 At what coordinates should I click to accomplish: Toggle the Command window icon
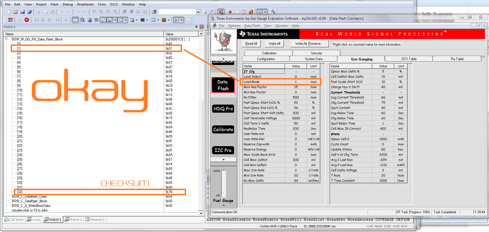click(75, 20)
